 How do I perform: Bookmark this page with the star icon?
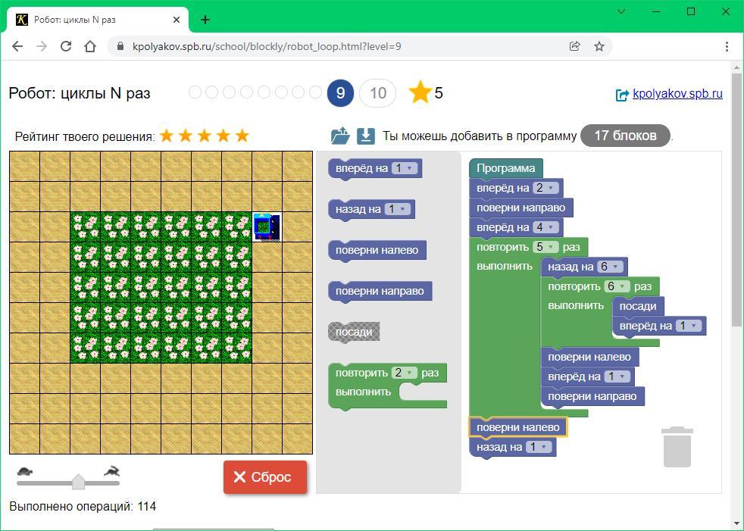[599, 46]
